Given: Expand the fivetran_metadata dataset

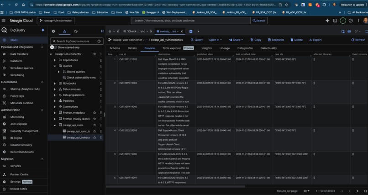Looking at the screenshot, I should click(x=55, y=113).
